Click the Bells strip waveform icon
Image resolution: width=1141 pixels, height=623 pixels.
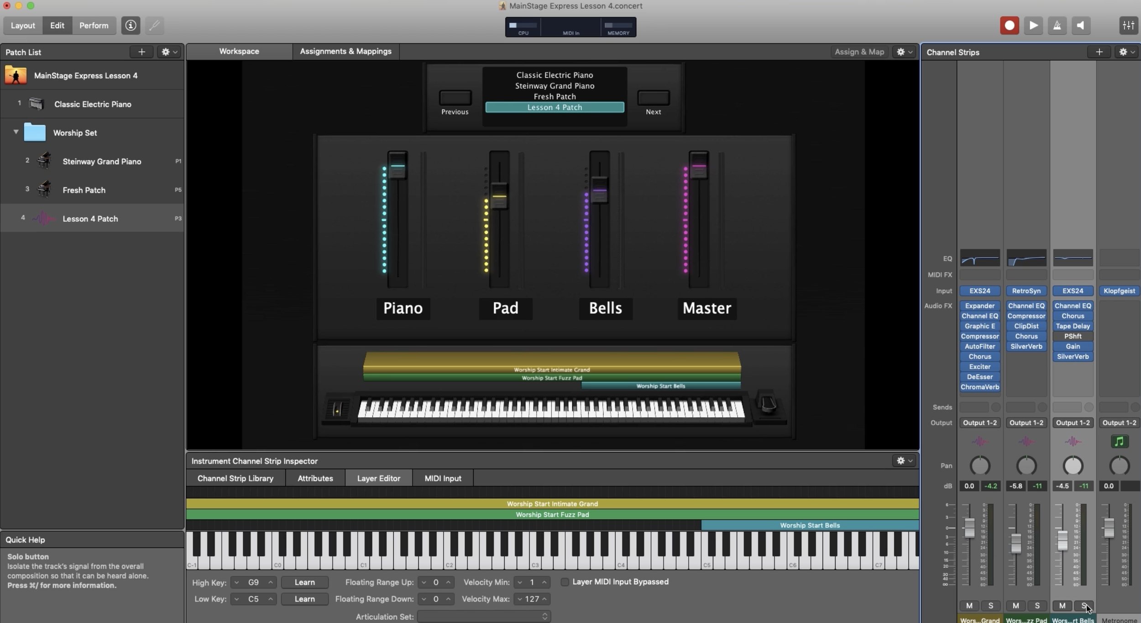pyautogui.click(x=1073, y=441)
